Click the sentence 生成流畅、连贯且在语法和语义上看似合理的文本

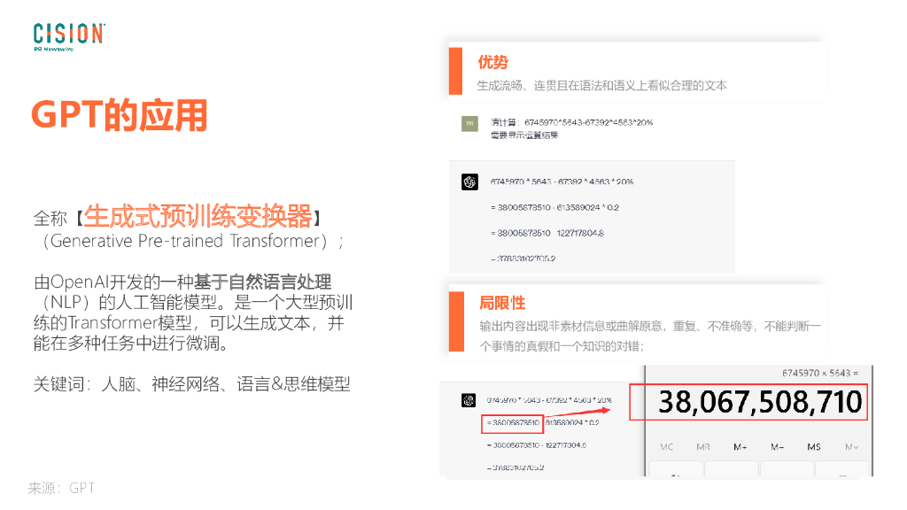click(x=601, y=86)
